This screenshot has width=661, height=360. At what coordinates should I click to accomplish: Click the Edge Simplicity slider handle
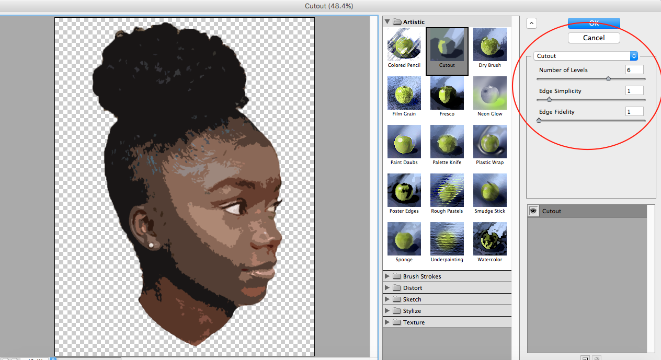coord(549,99)
